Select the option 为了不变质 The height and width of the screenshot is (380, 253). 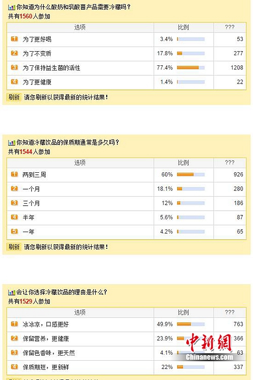coord(37,53)
